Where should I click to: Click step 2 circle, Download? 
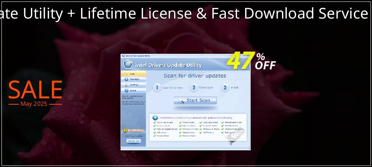pos(193,88)
